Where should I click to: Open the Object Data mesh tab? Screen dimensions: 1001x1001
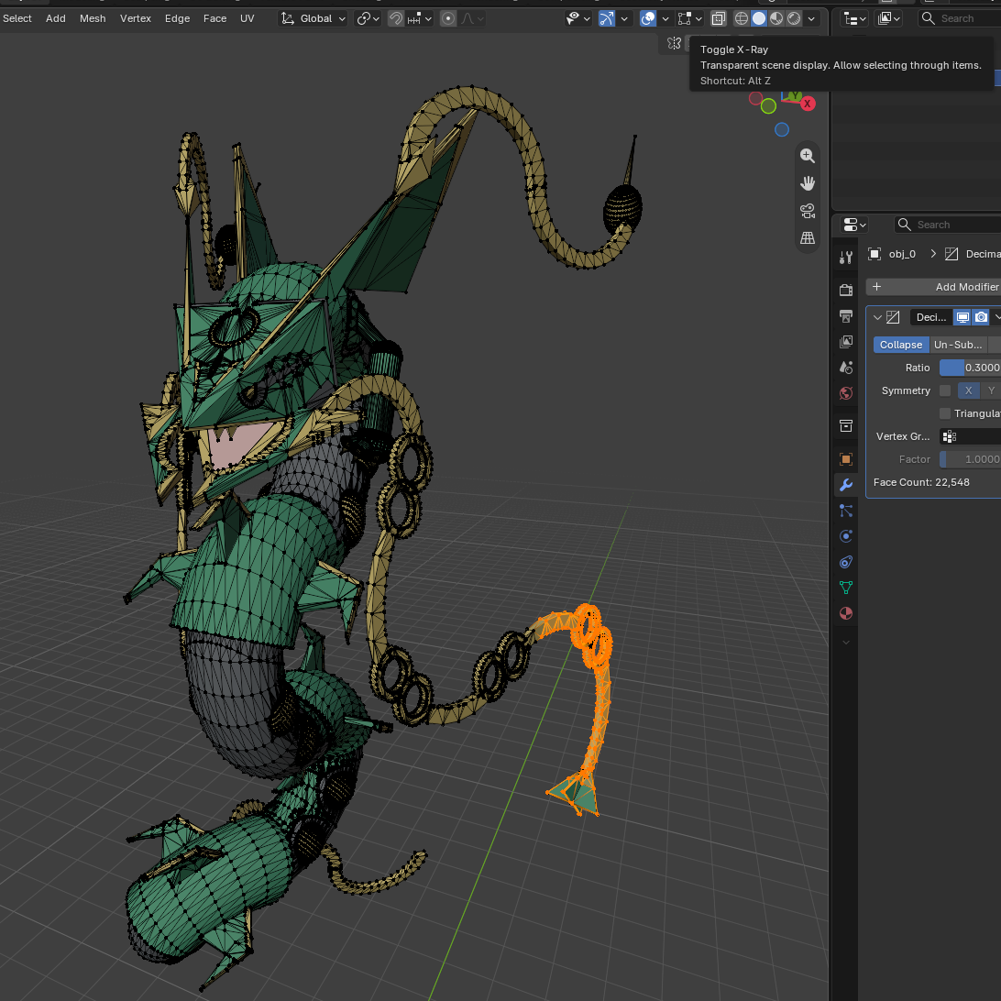[x=846, y=588]
